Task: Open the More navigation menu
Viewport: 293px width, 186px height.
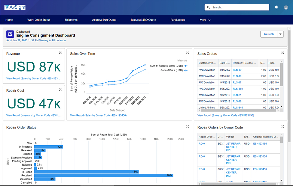Action: tap(205, 20)
